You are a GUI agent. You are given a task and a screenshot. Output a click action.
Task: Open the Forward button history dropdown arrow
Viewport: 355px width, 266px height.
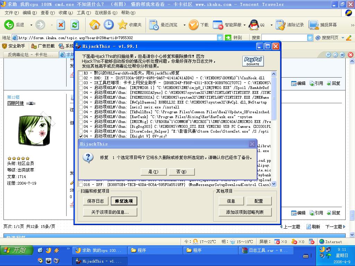[52, 25]
